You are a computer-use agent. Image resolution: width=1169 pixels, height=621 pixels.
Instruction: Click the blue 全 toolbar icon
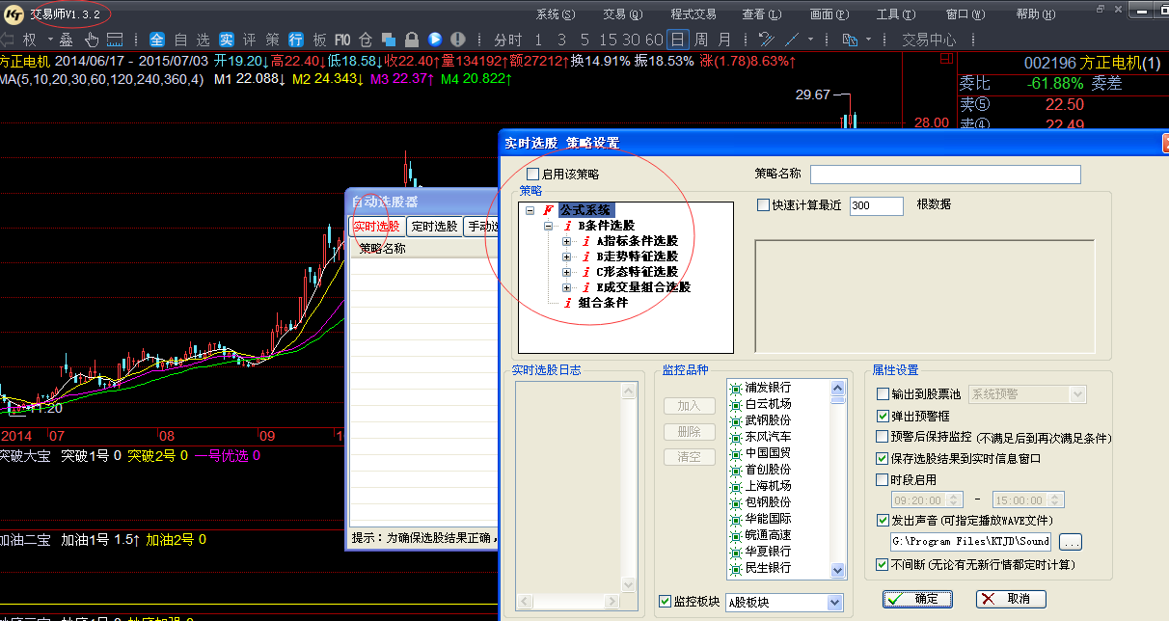click(x=157, y=40)
